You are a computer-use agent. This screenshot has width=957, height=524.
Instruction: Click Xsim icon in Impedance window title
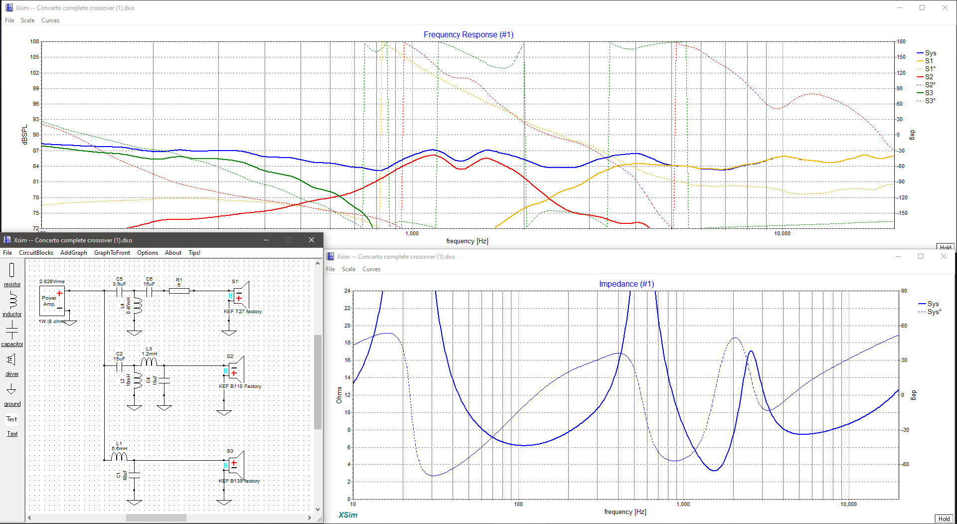click(330, 256)
